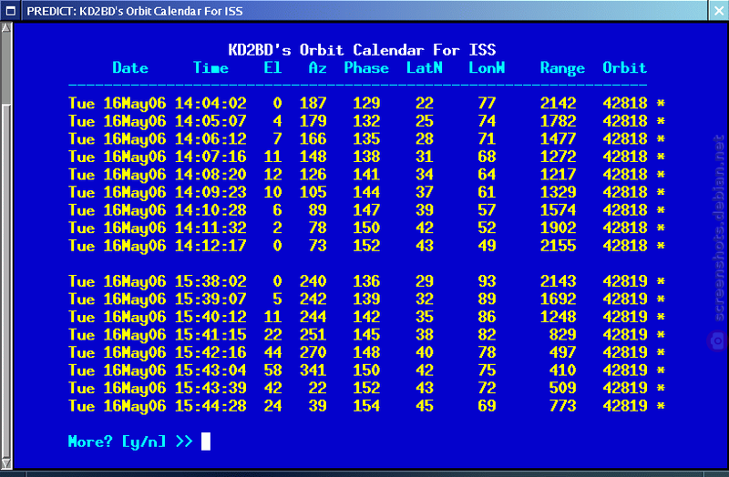This screenshot has height=477, width=729.
Task: Click time value 14:12:17
Action: (210, 246)
